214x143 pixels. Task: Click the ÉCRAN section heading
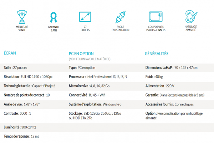coord(10,53)
